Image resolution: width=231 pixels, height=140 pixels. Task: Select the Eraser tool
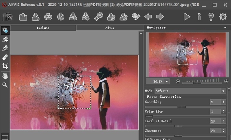click(5, 57)
